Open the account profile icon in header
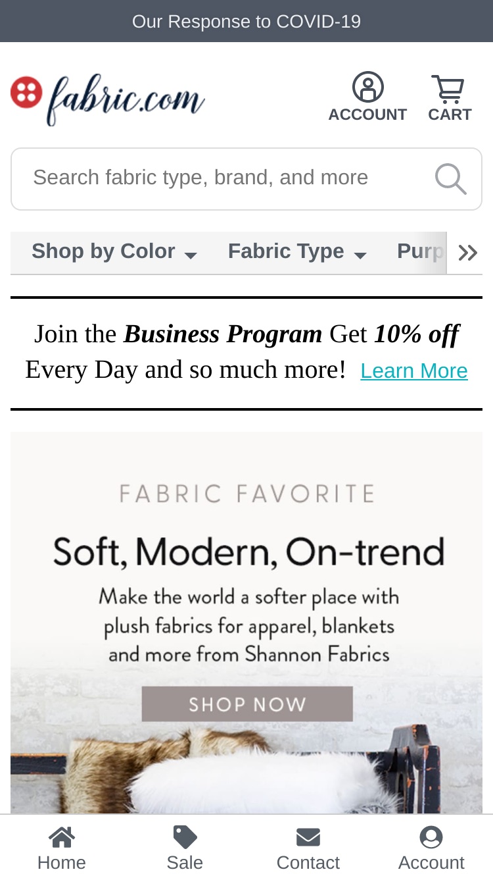This screenshot has height=878, width=493. [368, 87]
